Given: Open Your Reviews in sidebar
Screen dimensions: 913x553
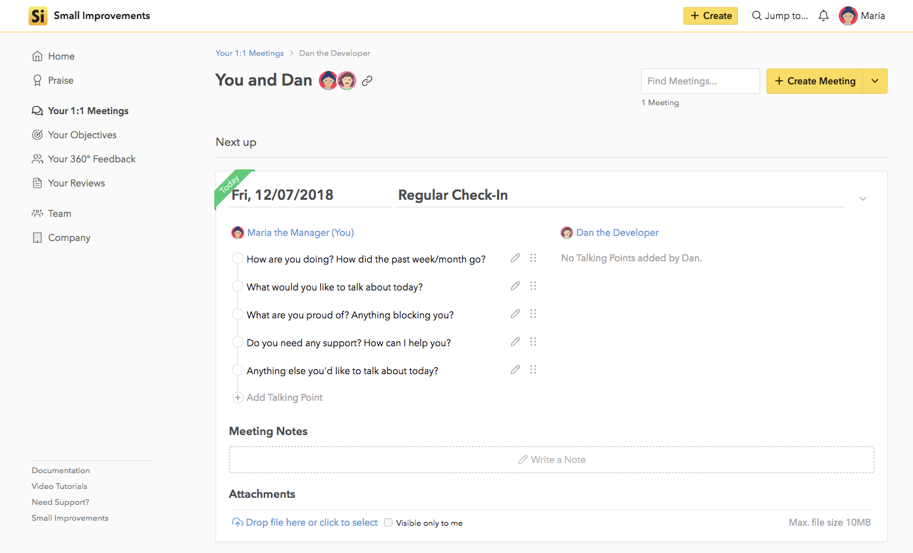Looking at the screenshot, I should coord(68,183).
